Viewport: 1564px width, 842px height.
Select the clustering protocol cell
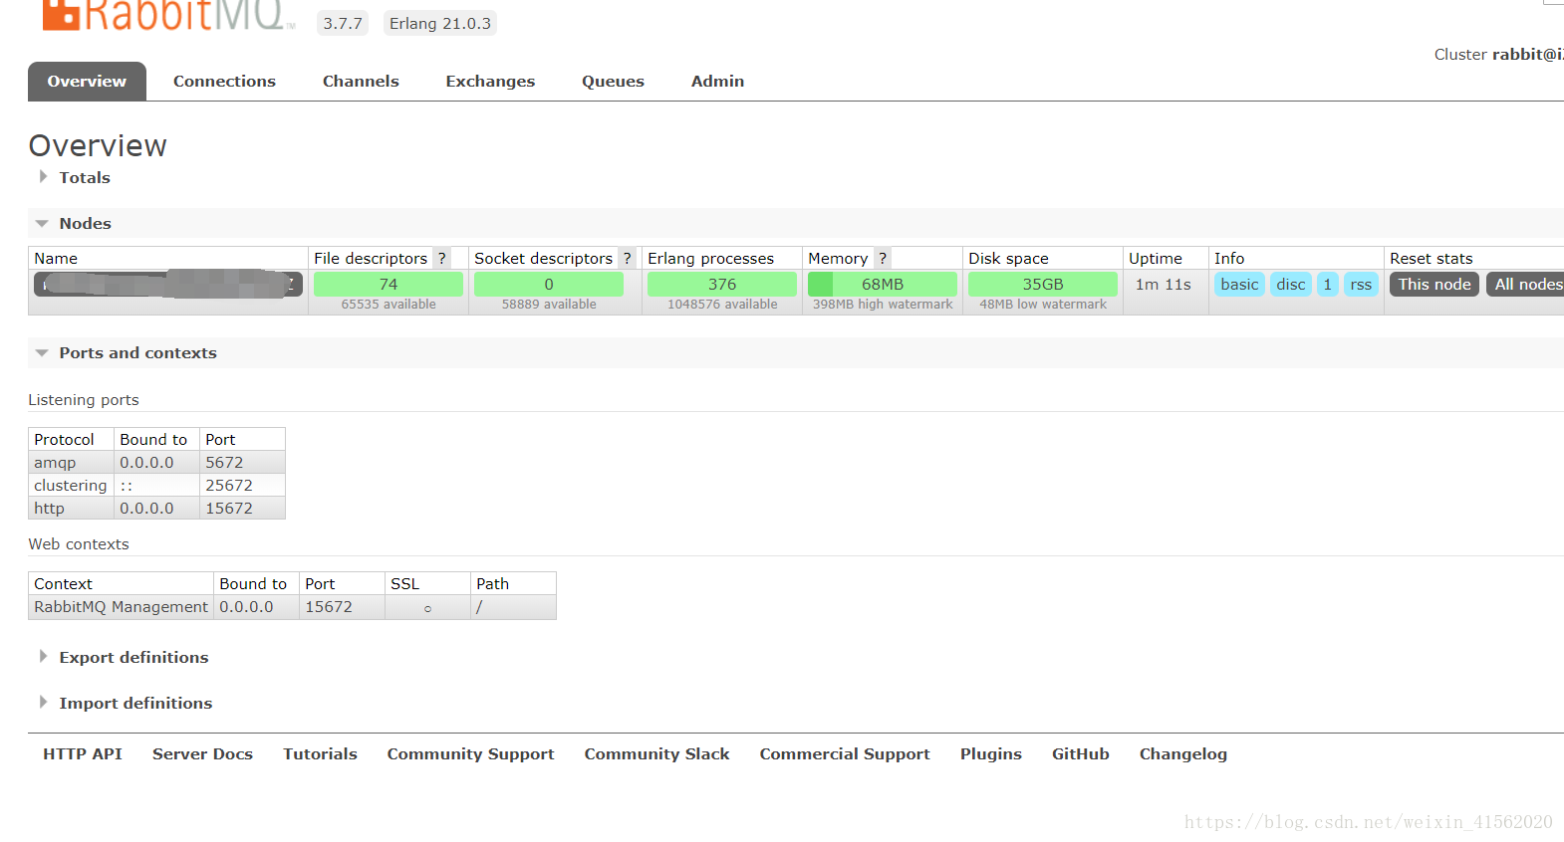71,485
